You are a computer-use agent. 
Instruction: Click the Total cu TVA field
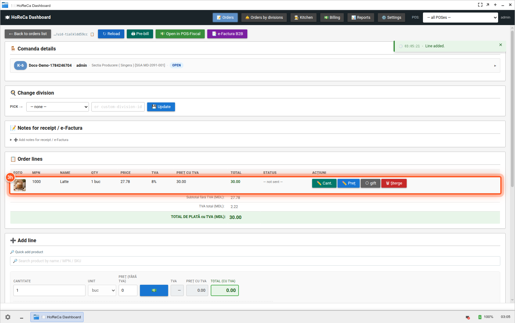pos(225,290)
